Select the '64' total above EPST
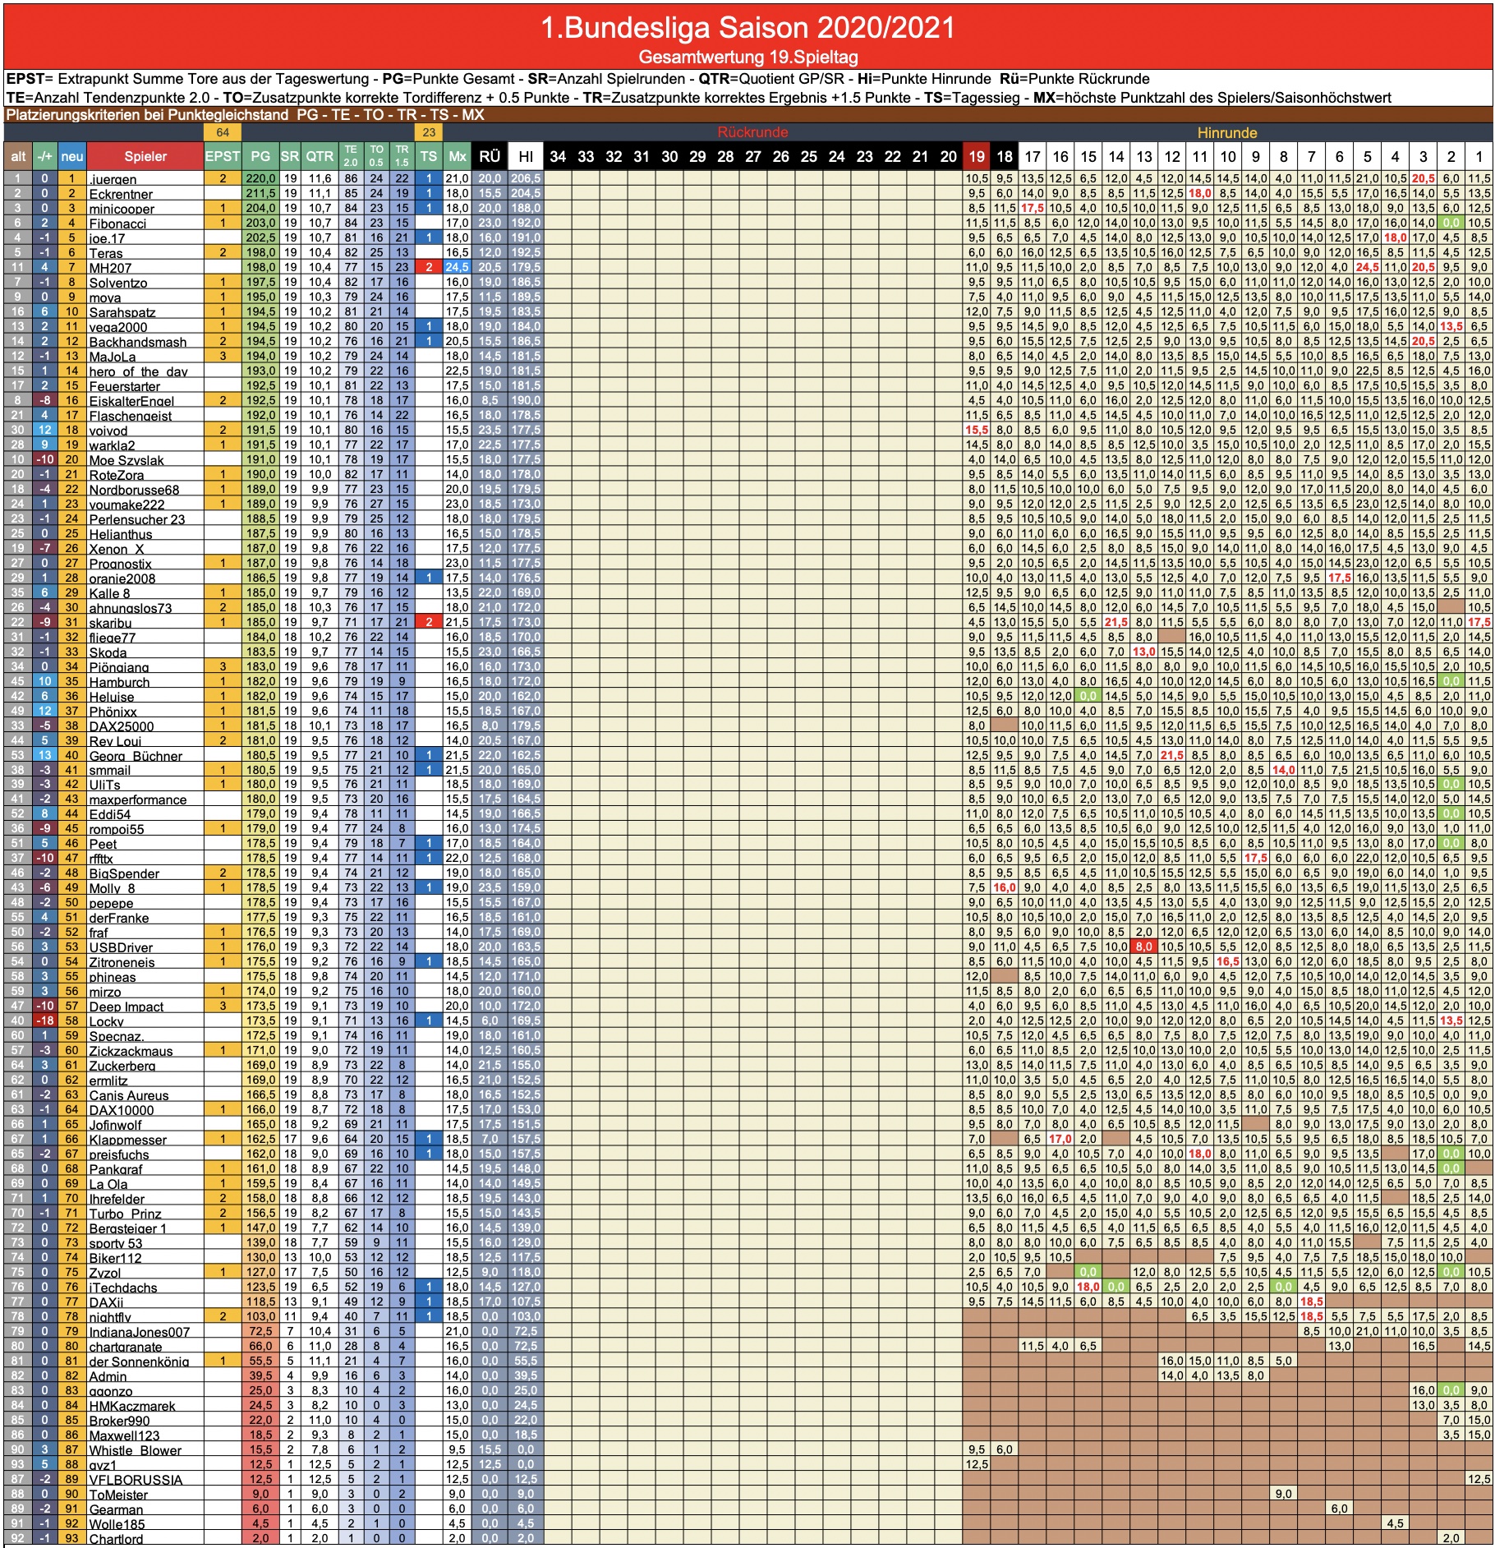 click(x=223, y=132)
